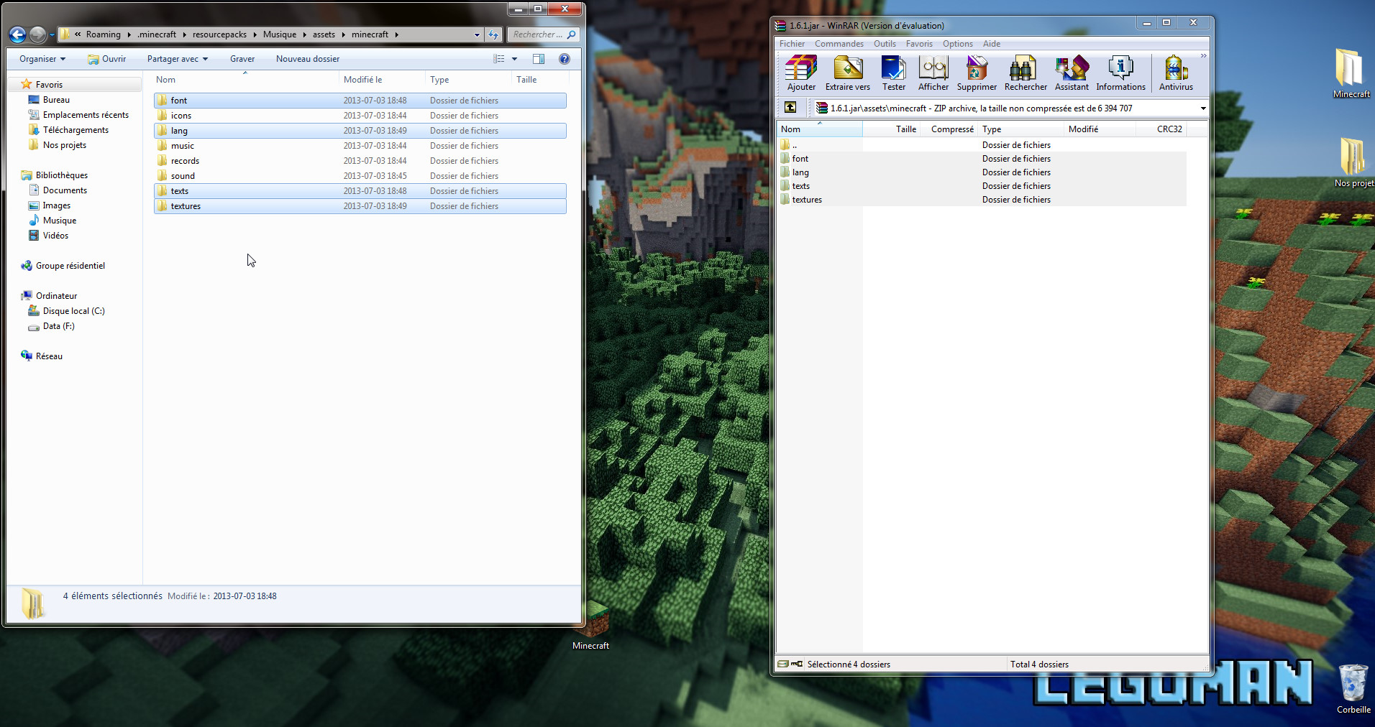The height and width of the screenshot is (727, 1375).
Task: Expand Explorer address history dropdown
Action: [477, 34]
